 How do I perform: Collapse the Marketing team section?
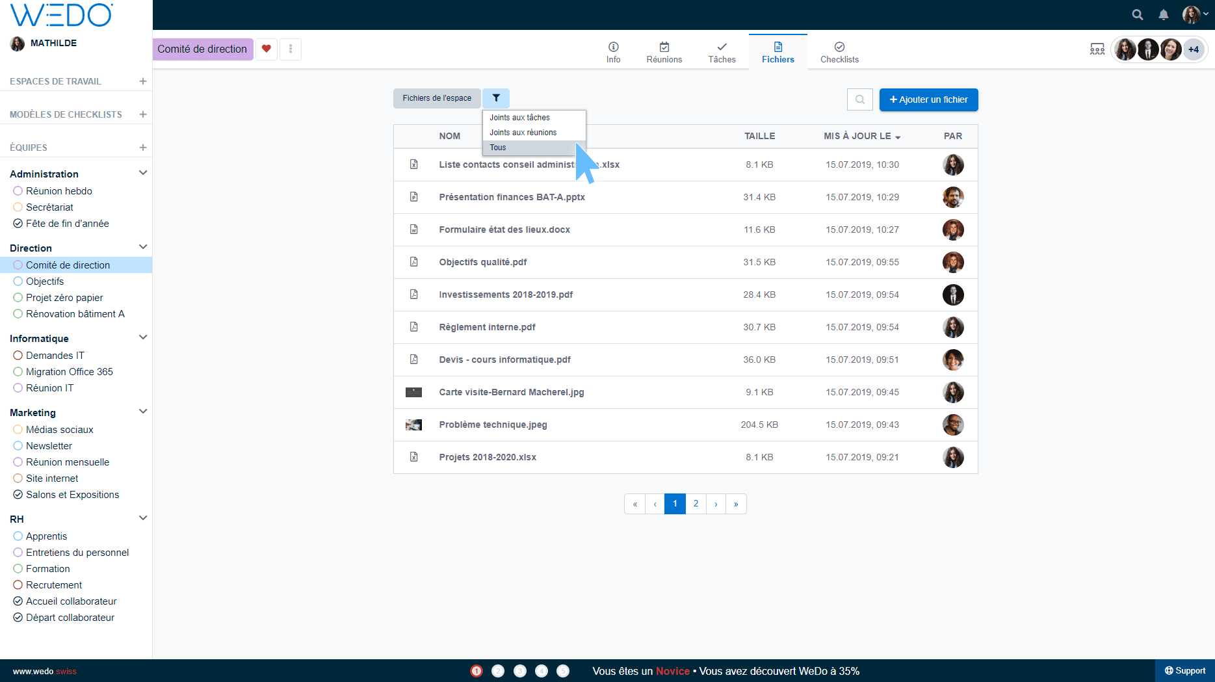coord(143,412)
